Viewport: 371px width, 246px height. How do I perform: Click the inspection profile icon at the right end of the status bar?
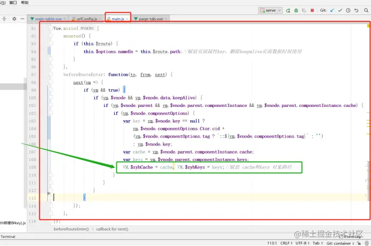[367, 243]
